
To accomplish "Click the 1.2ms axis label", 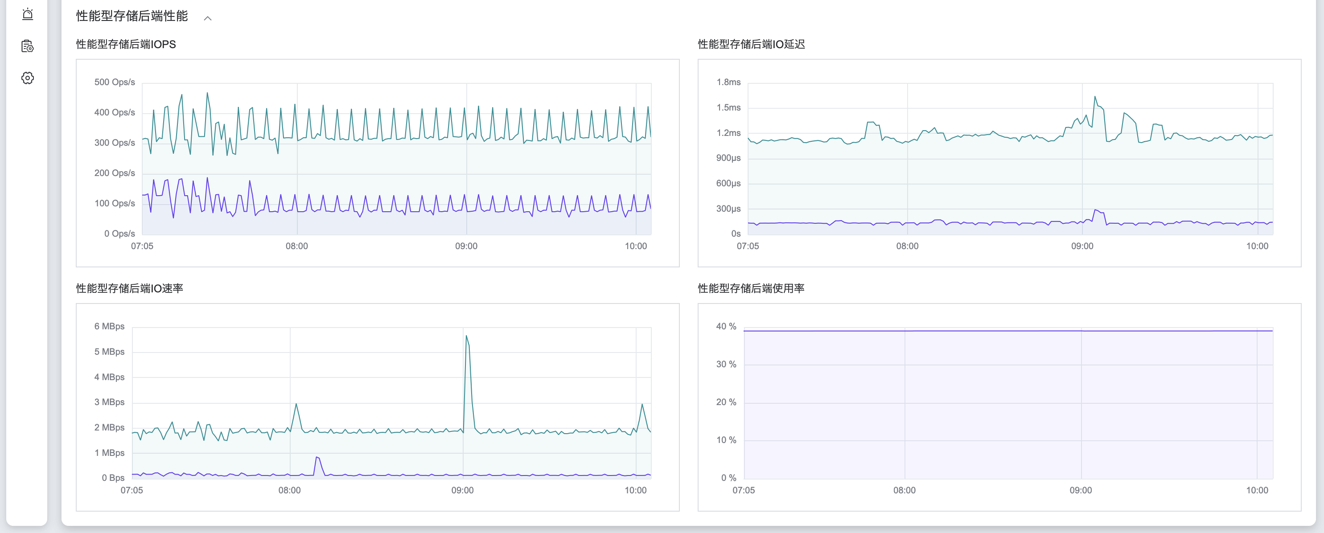I will coord(728,133).
